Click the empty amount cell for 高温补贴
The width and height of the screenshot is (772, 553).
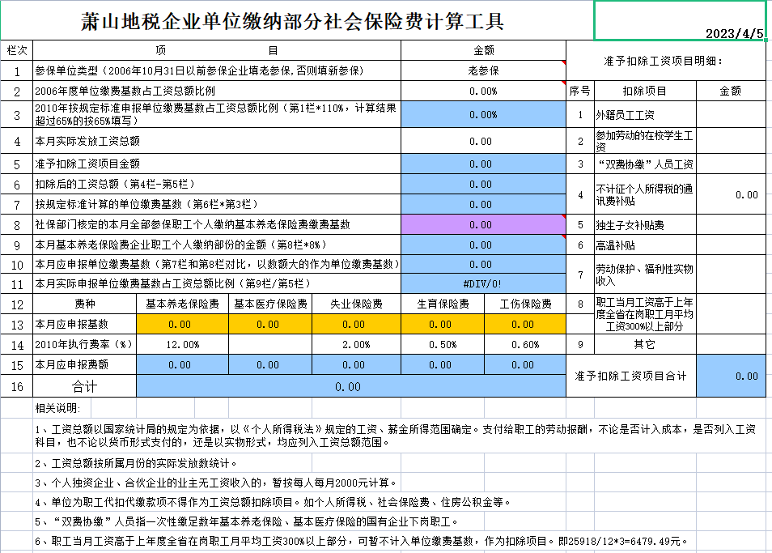coord(731,245)
